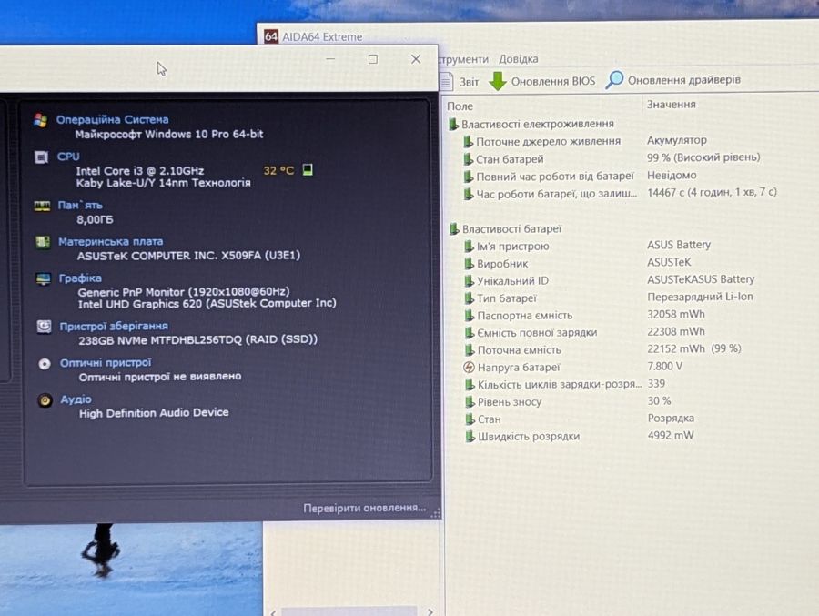Select the 22152 mWh (99 %) value

coord(694,348)
